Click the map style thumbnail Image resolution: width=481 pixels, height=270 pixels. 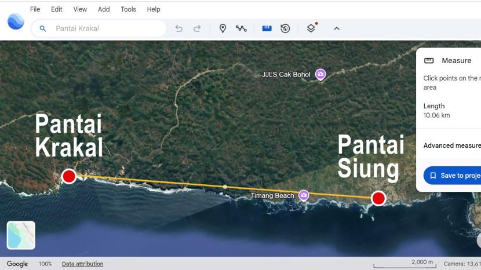point(21,235)
